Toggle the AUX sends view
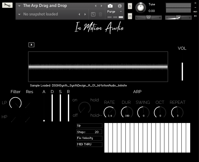Screen dimensions: 199x162 coord(195,12)
